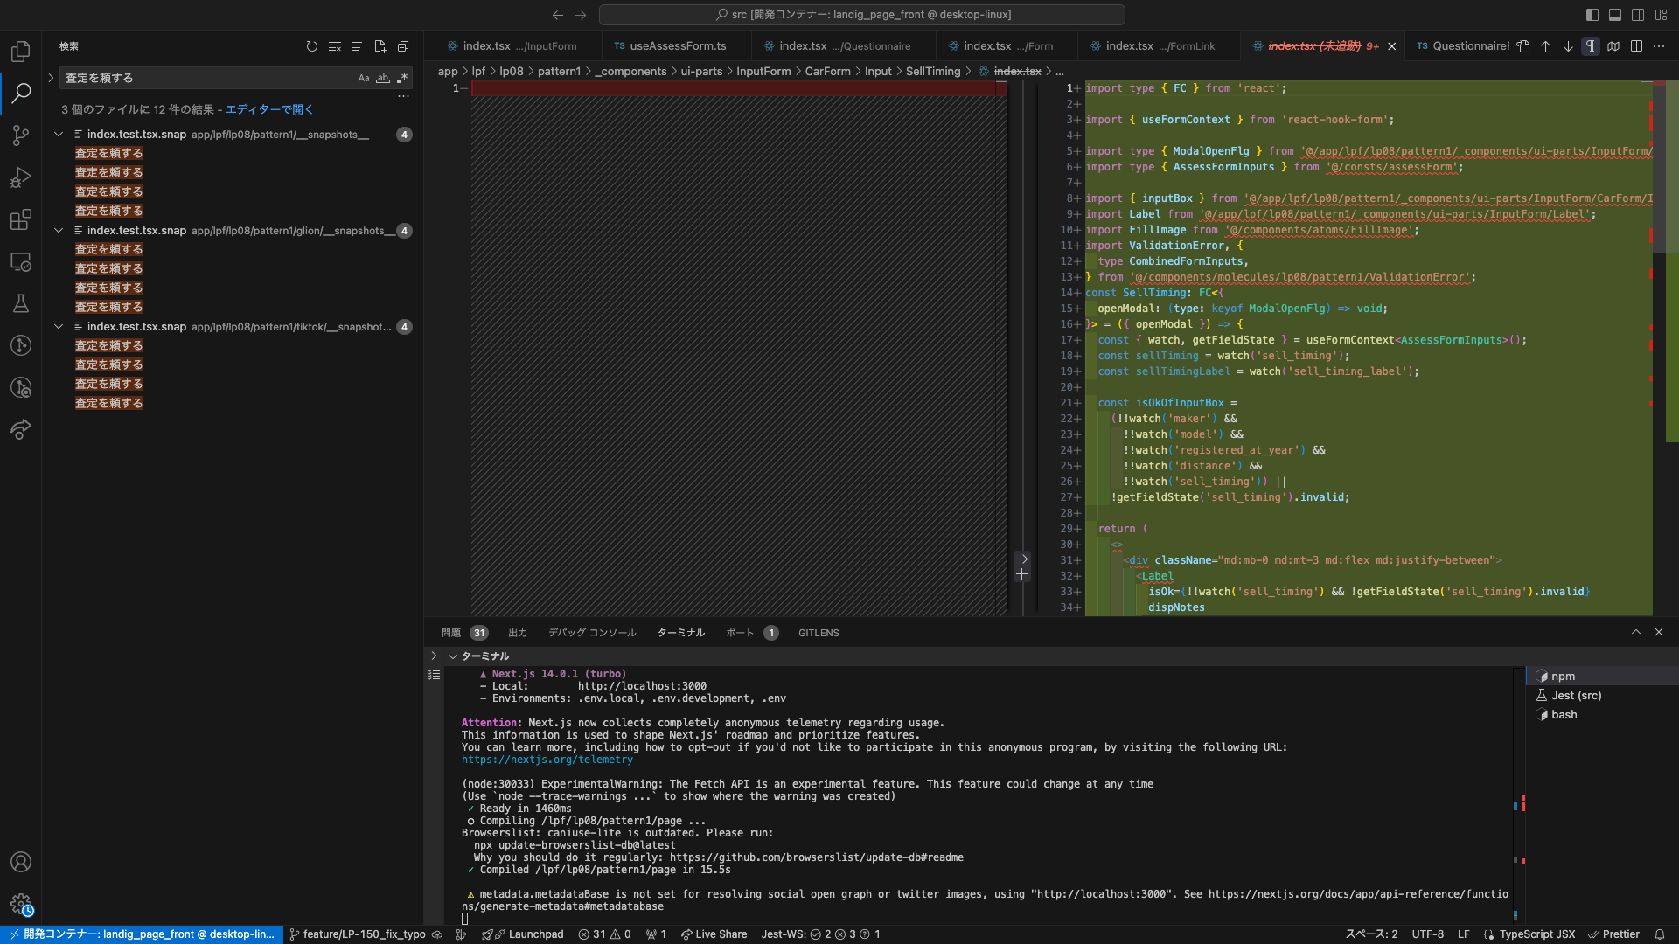Toggle primary side bar visibility
This screenshot has width=1679, height=944.
pyautogui.click(x=1592, y=15)
